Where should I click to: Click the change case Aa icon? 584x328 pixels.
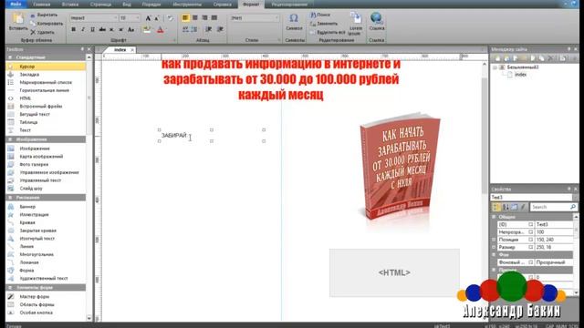130,29
